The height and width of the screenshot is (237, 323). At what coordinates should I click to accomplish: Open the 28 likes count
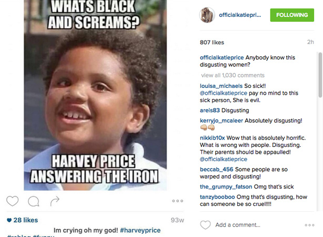pos(23,220)
